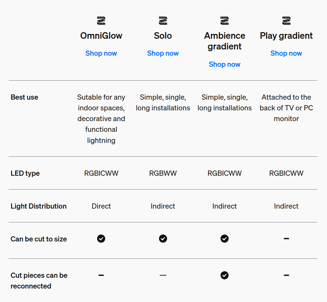Select the Ambience gradient reconnect checkmark
The width and height of the screenshot is (327, 302).
point(225,275)
